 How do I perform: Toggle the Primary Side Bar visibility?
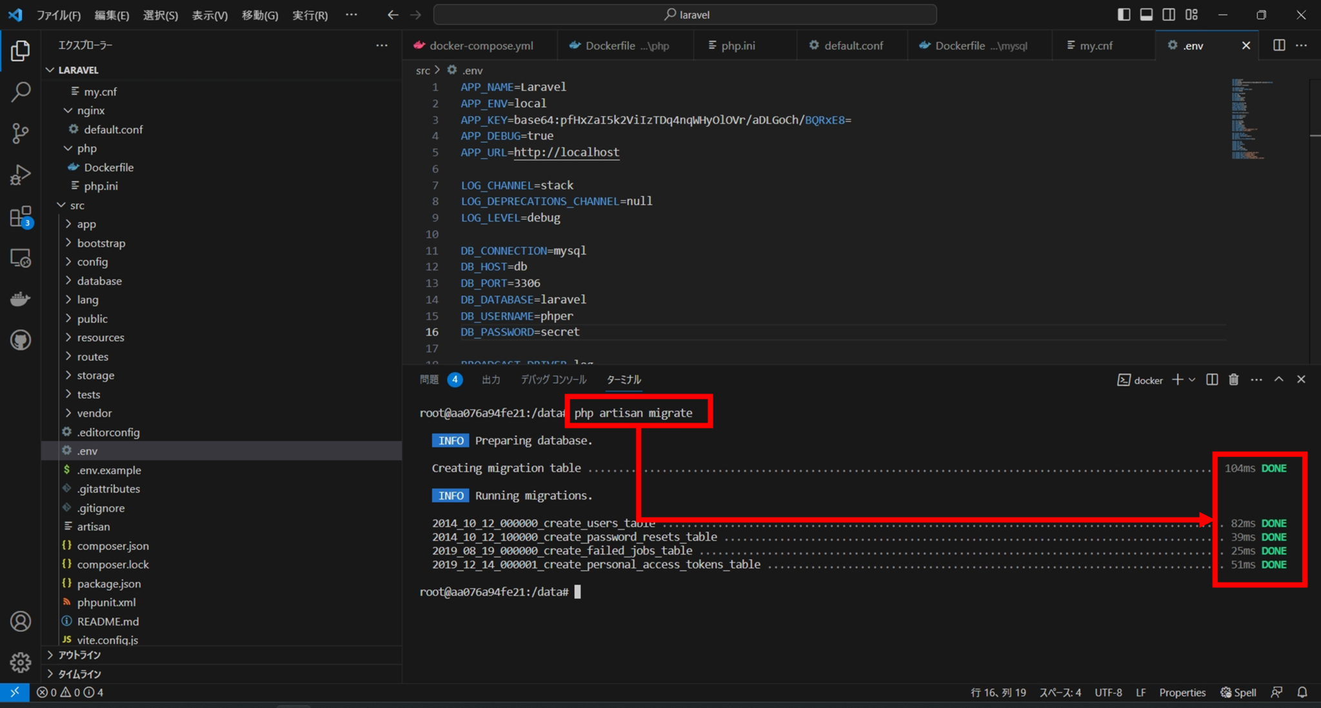[x=1124, y=14]
